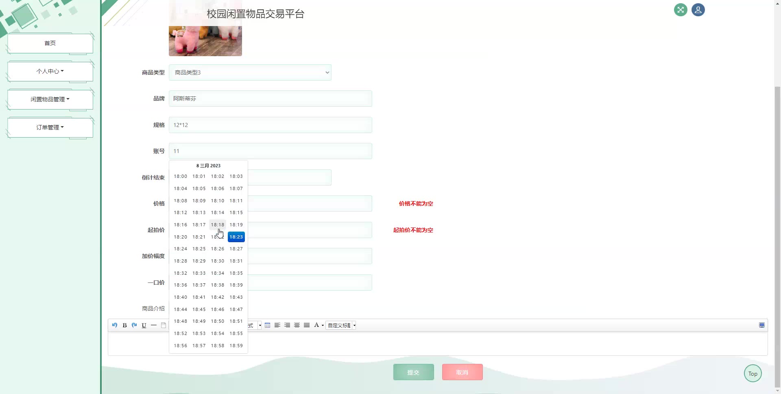Click the page scrollbar down arrow

click(777, 391)
